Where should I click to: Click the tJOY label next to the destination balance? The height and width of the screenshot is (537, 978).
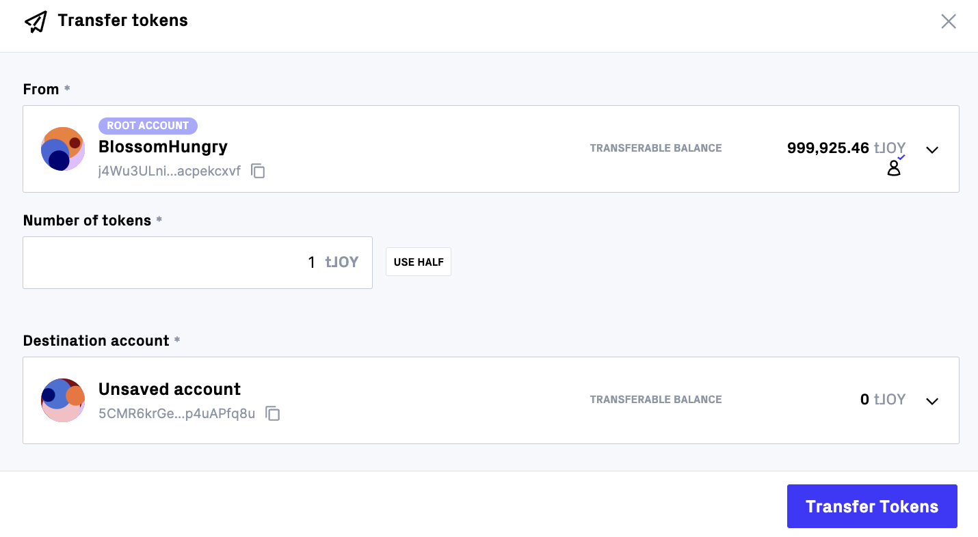click(889, 399)
